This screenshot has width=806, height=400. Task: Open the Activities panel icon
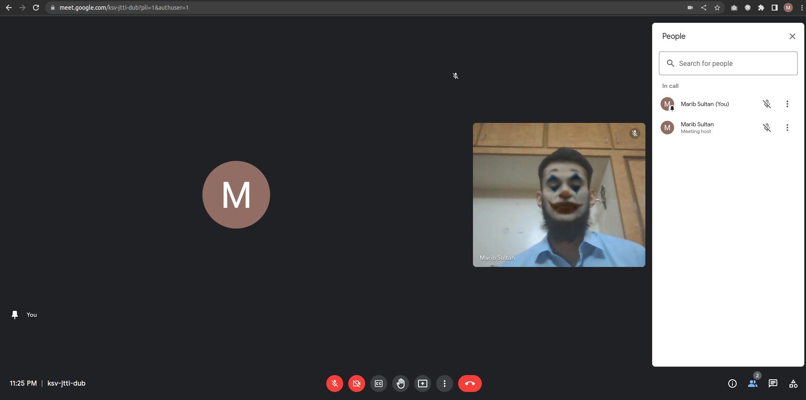tap(793, 384)
